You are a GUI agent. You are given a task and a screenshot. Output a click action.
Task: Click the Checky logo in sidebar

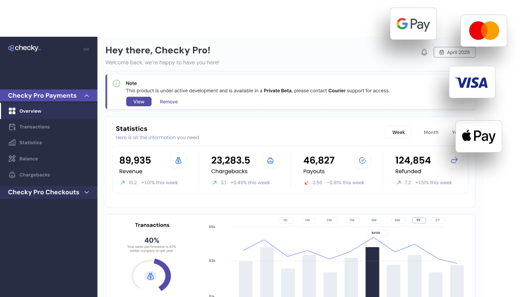[x=24, y=48]
